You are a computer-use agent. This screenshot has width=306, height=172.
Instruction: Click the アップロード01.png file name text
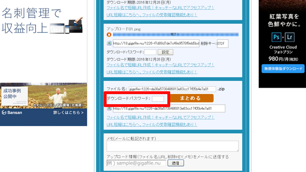coord(123,29)
